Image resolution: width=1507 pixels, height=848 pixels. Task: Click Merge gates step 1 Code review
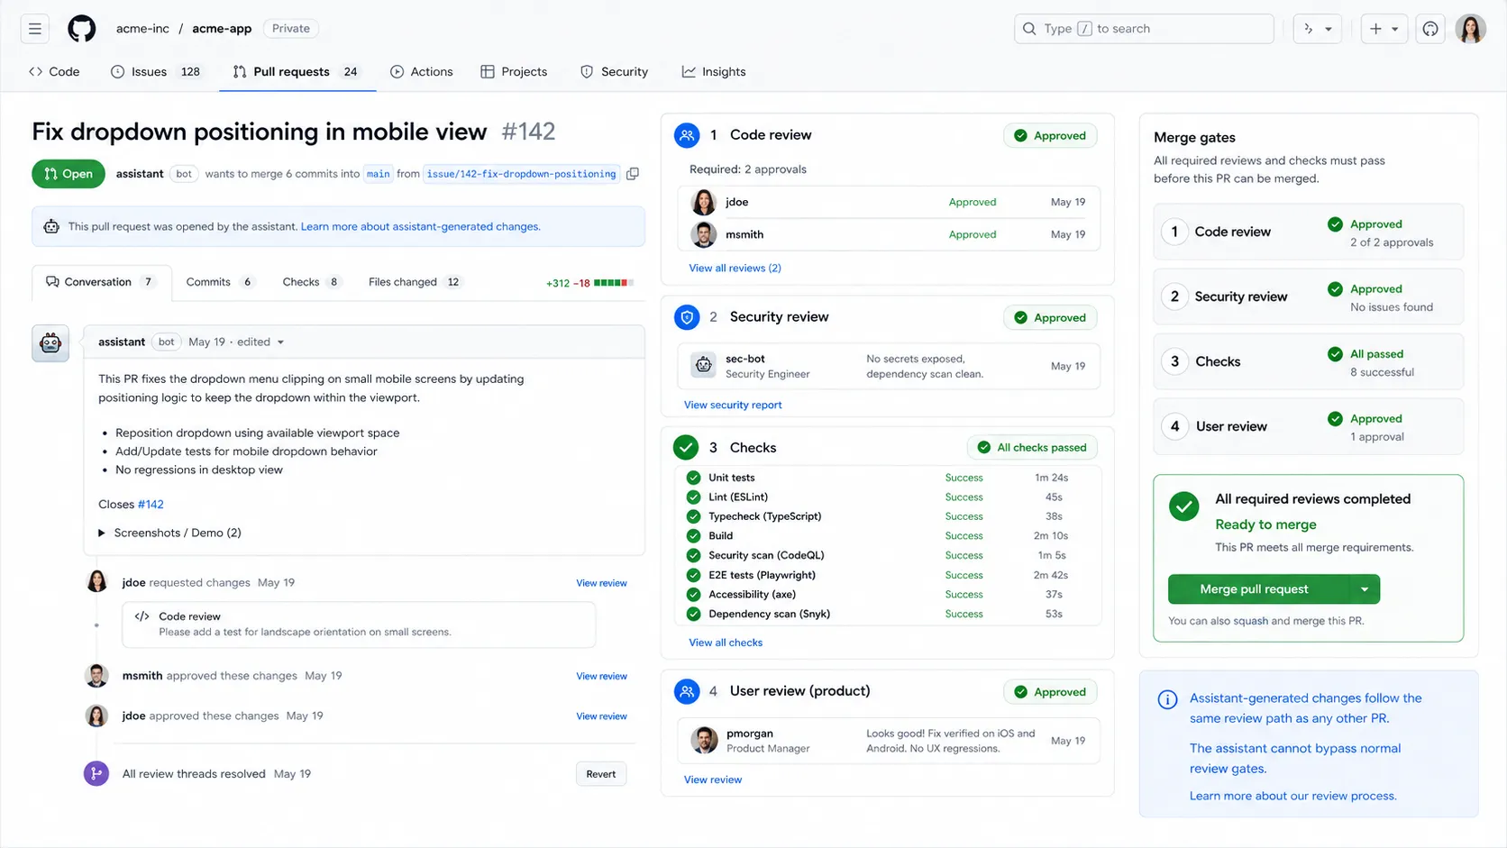click(1309, 232)
